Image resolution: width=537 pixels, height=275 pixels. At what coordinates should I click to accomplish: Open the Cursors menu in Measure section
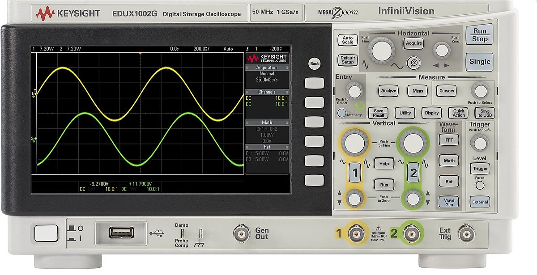pos(446,91)
